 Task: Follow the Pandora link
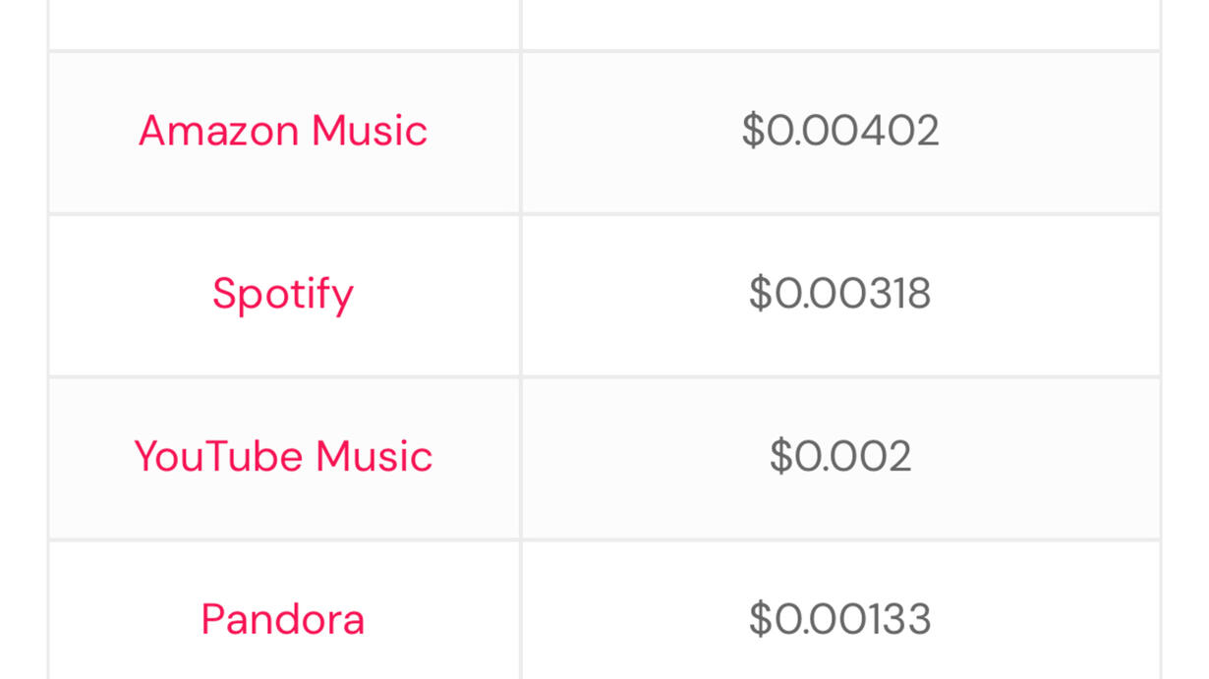(283, 620)
